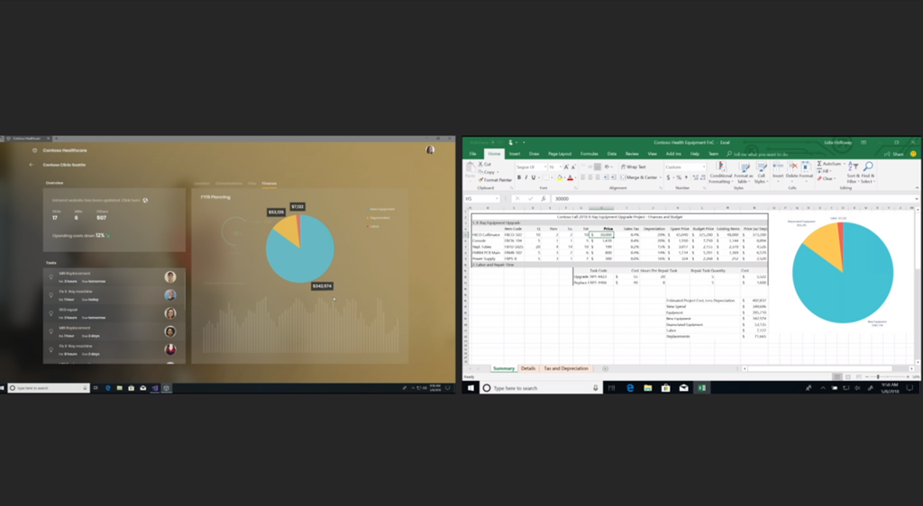Open the File tab in Excel

472,154
